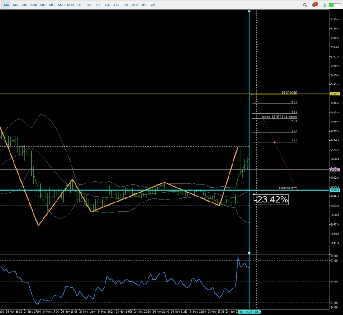The height and width of the screenshot is (315, 343).
Task: Switch to H12 timeframe
Action: coord(134,5)
